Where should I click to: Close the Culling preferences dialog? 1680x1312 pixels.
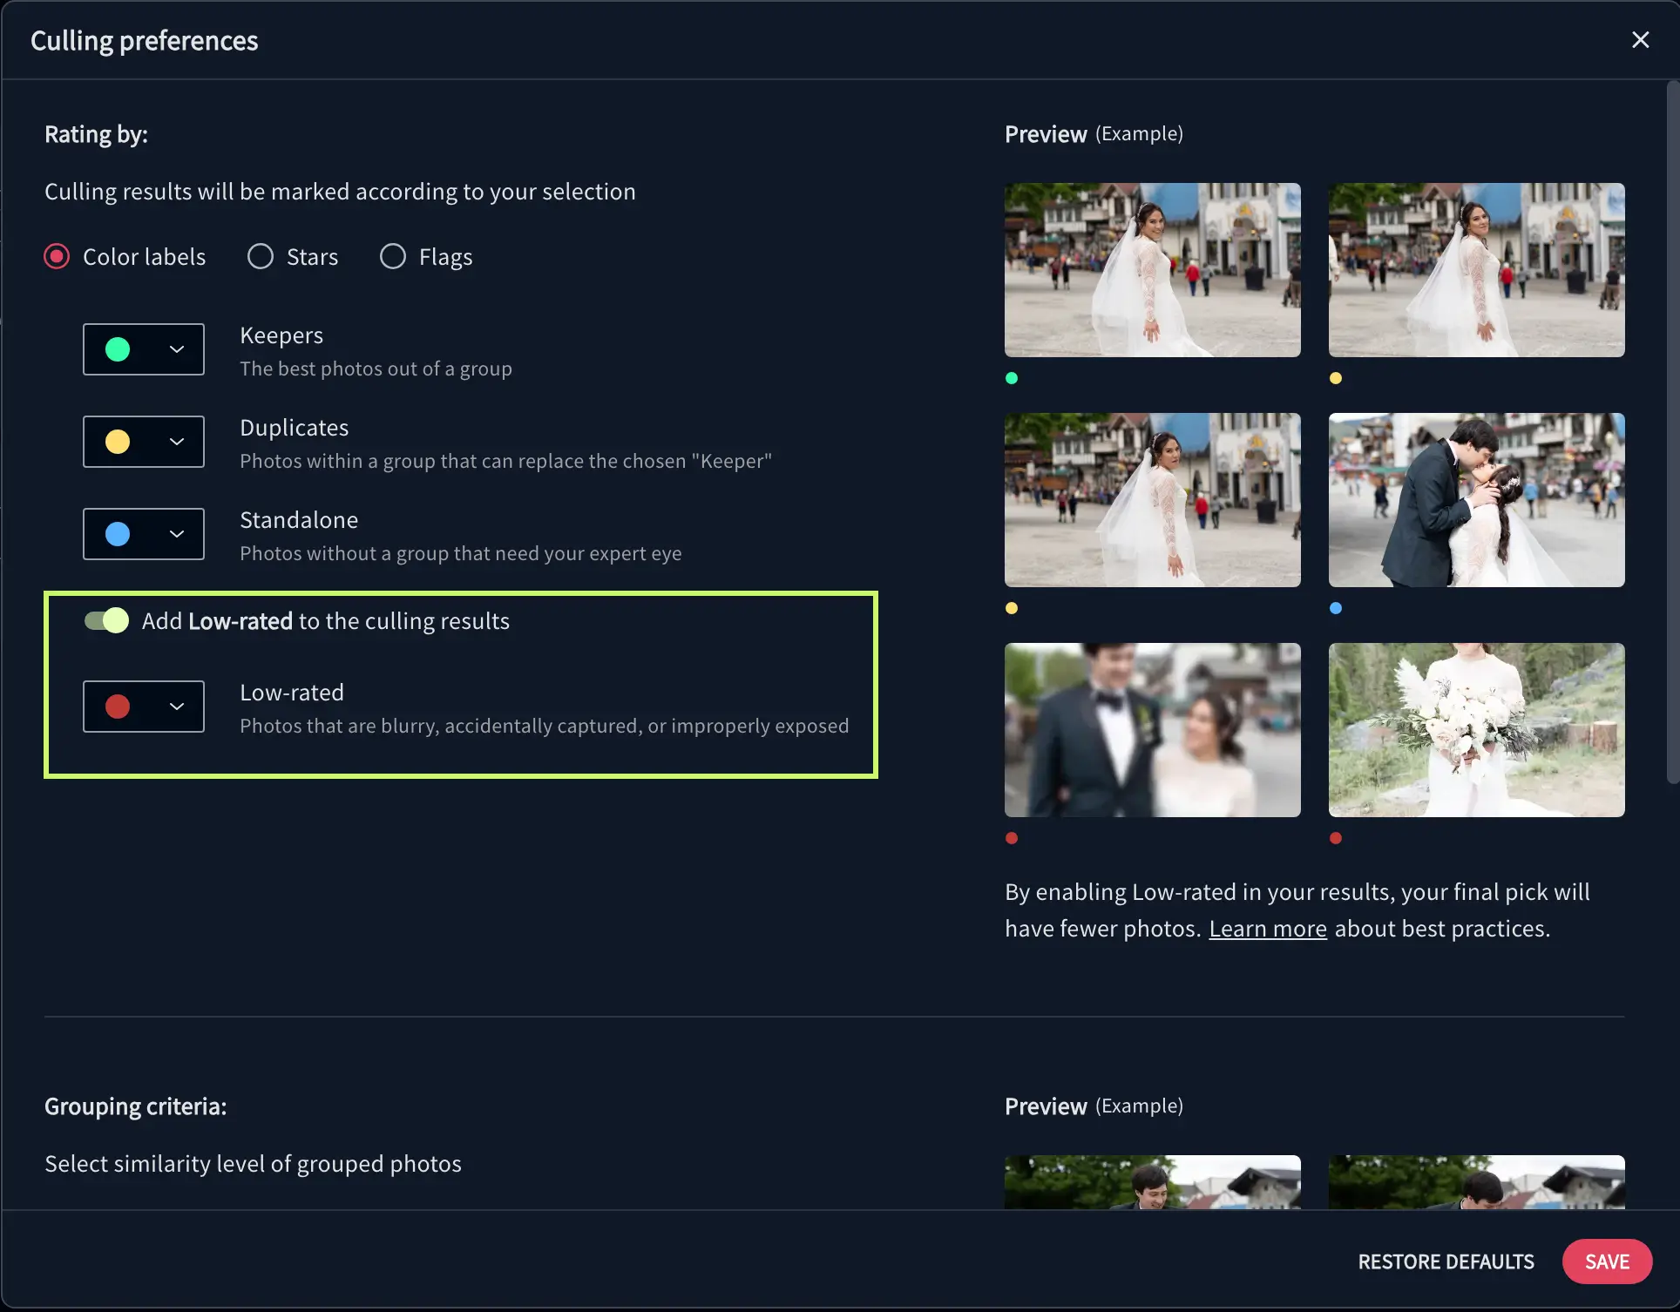[1640, 40]
